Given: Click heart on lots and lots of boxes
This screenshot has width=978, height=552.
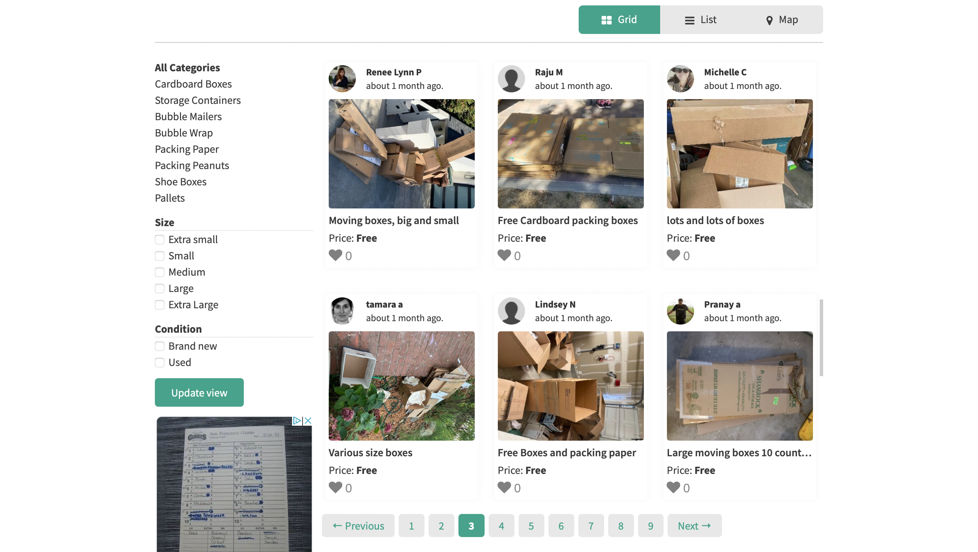Looking at the screenshot, I should point(673,255).
